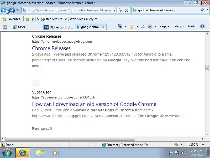The height and width of the screenshot is (158, 210).
Task: Open the Chrome Releases search result link
Action: click(x=51, y=48)
